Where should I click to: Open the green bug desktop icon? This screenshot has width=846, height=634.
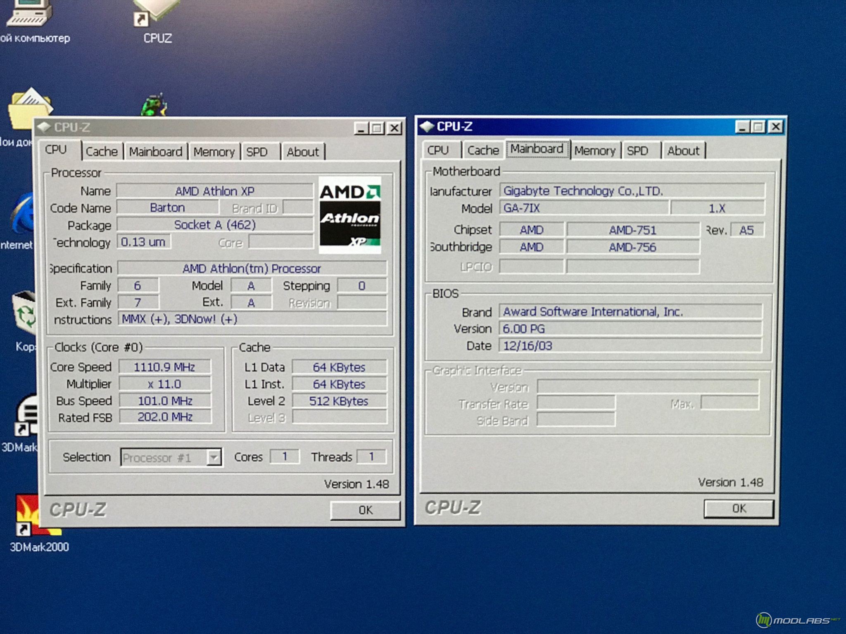(154, 105)
